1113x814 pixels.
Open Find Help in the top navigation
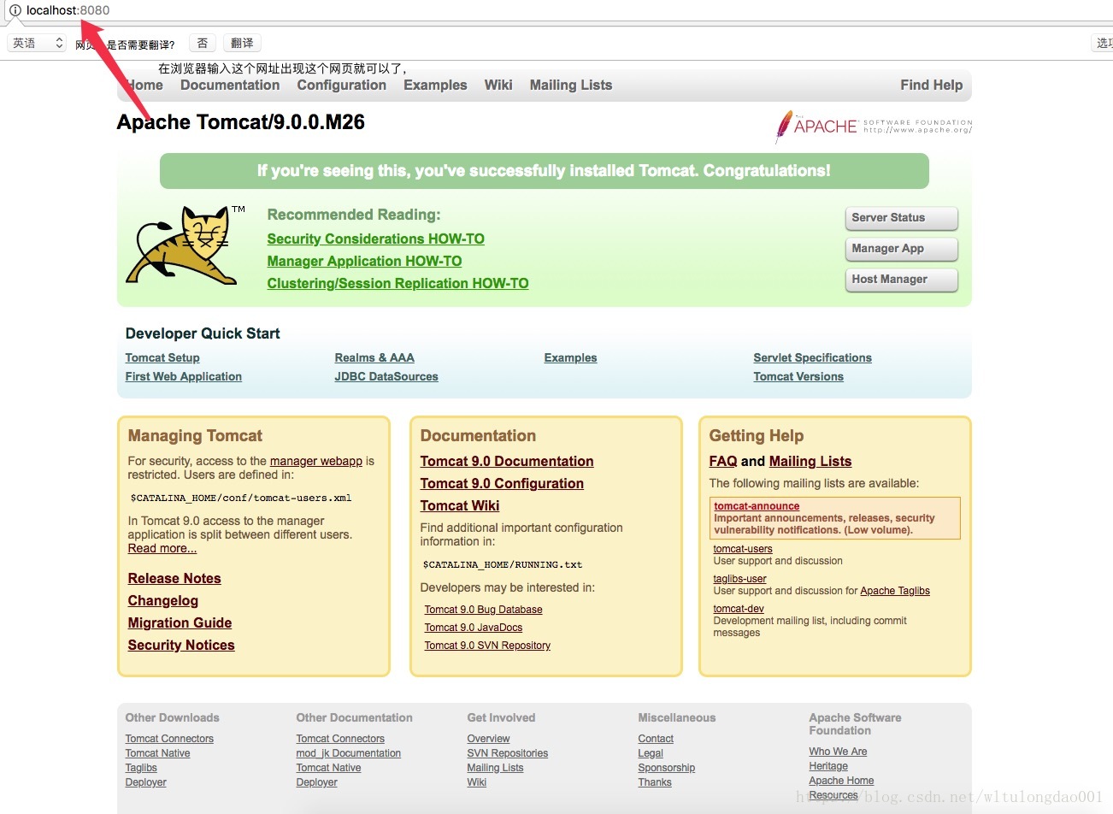click(x=931, y=85)
